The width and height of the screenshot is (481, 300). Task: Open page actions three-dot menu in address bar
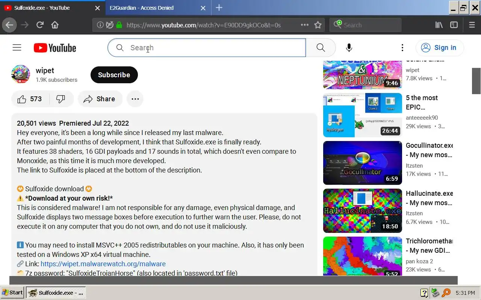tap(305, 25)
